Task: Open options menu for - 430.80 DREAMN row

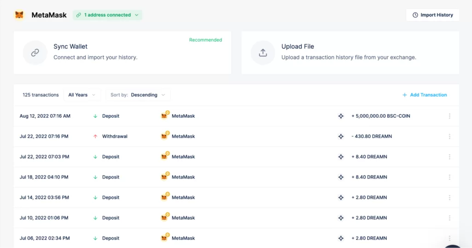Action: (x=449, y=137)
